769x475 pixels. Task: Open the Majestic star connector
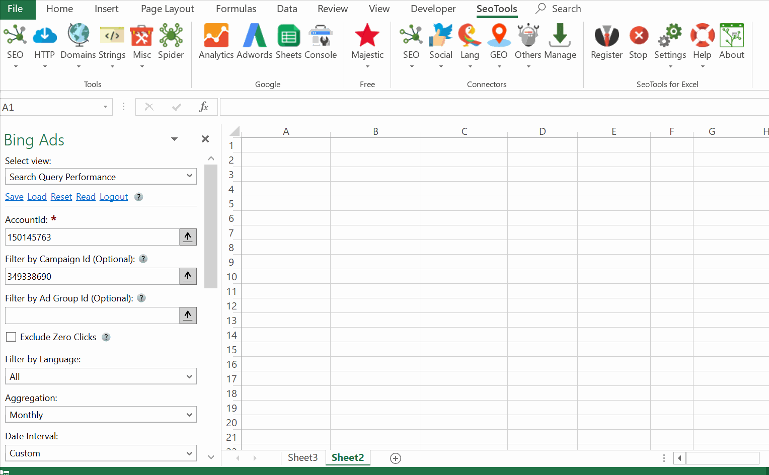(x=367, y=35)
